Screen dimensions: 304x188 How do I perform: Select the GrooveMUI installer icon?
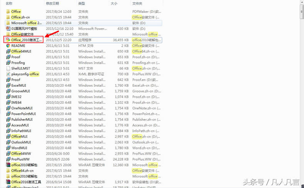click(8, 91)
